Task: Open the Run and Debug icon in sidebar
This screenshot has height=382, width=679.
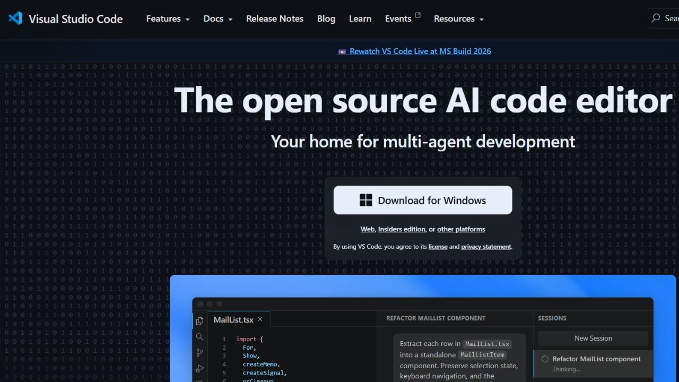Action: (x=199, y=368)
